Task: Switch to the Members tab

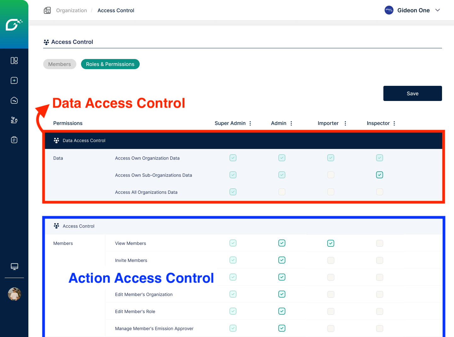Action: pyautogui.click(x=60, y=64)
